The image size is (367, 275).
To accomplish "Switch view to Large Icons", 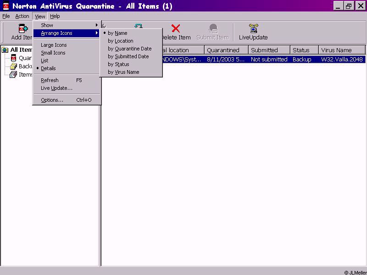I will 54,45.
